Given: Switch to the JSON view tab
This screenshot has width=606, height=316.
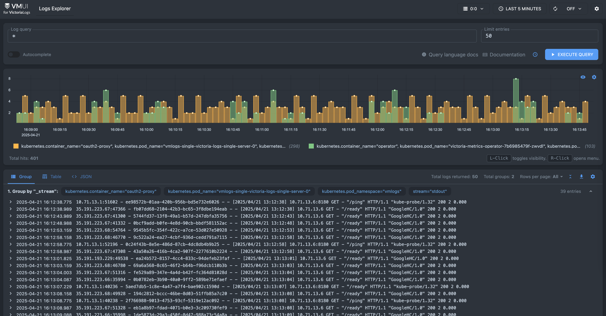Looking at the screenshot, I should (82, 176).
